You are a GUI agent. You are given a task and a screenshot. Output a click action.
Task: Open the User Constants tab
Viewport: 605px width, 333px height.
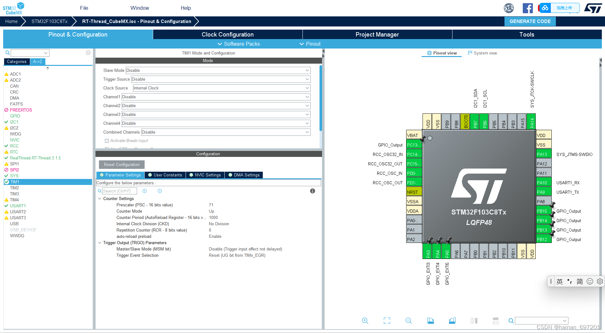tap(165, 175)
